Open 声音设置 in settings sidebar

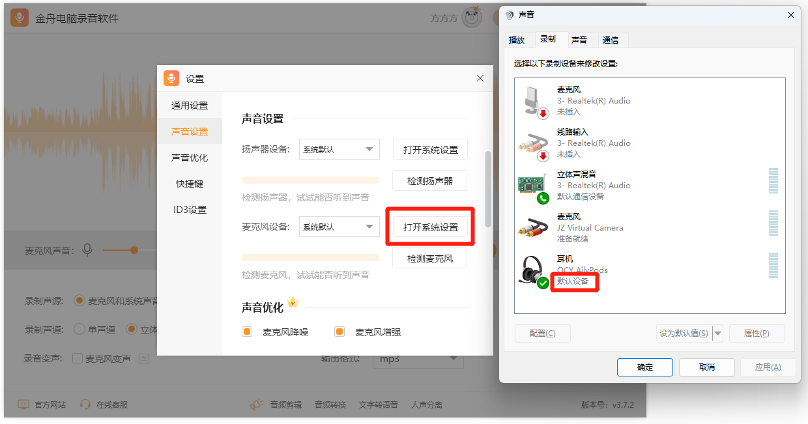(x=190, y=132)
